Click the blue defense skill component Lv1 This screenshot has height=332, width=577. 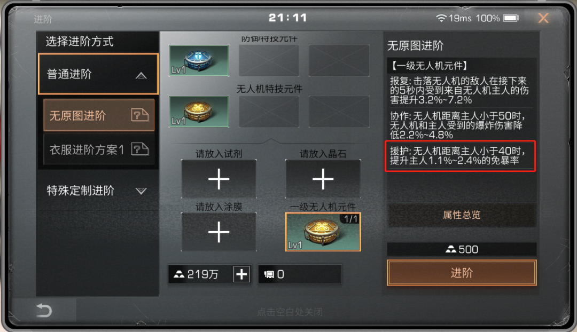pyautogui.click(x=199, y=61)
